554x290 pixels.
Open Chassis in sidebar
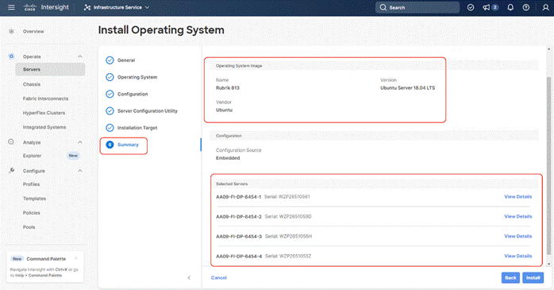[x=32, y=84]
